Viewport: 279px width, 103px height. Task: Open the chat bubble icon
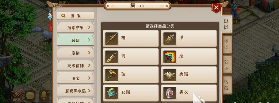[30, 96]
